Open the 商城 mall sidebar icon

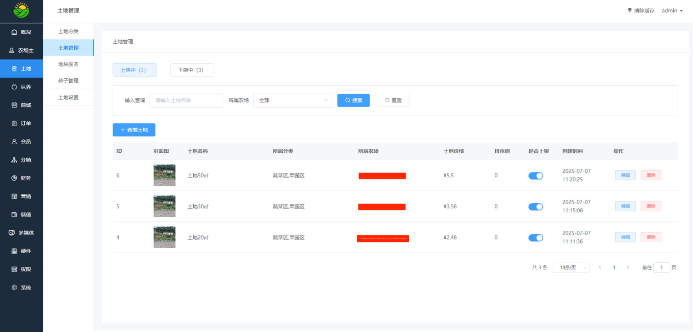point(14,105)
